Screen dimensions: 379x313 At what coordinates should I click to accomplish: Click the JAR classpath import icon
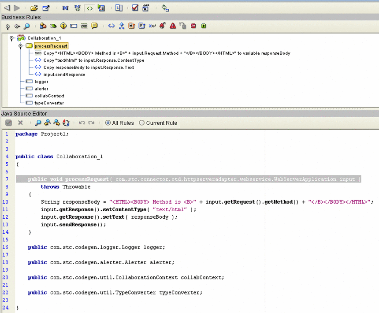pyautogui.click(x=146, y=8)
